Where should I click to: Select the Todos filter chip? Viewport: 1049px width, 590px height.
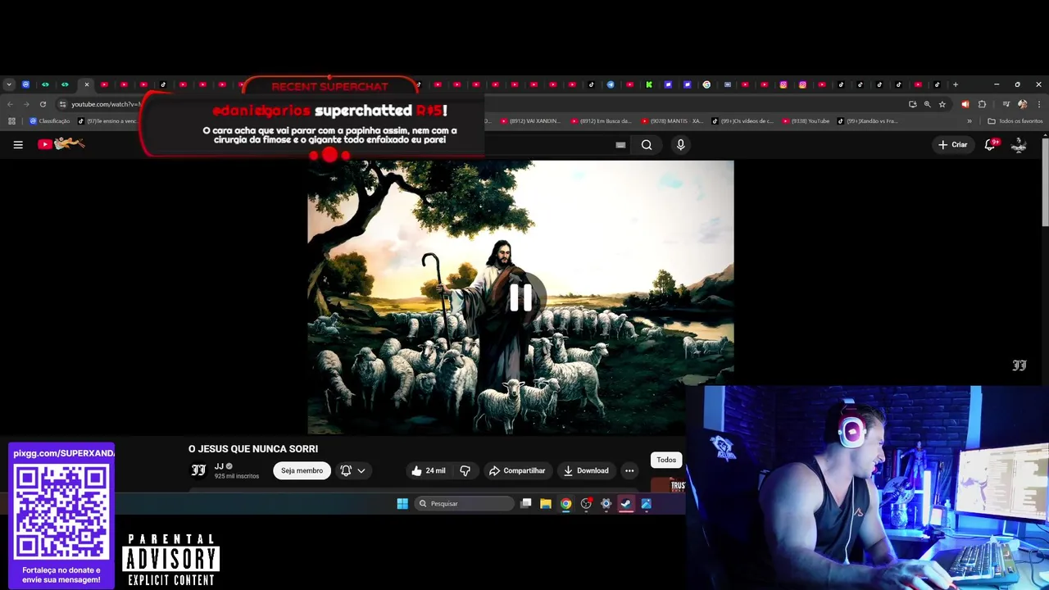(666, 460)
